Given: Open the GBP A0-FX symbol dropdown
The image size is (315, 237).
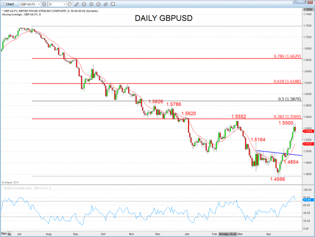Looking at the screenshot, I should point(39,4).
